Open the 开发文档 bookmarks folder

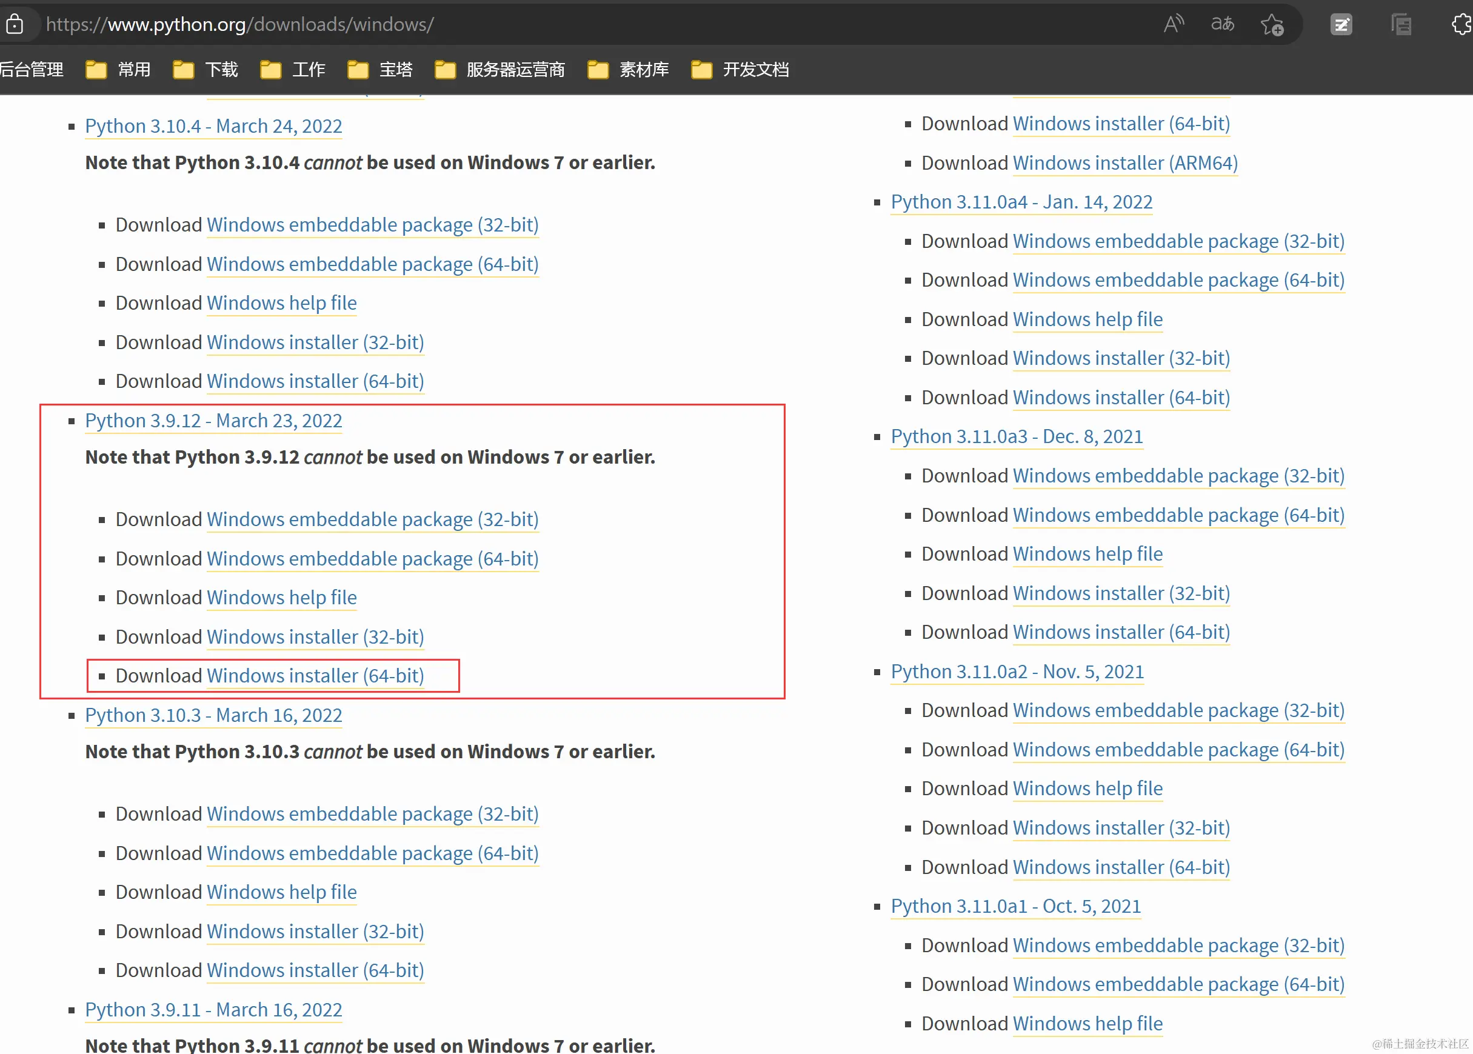(x=740, y=70)
